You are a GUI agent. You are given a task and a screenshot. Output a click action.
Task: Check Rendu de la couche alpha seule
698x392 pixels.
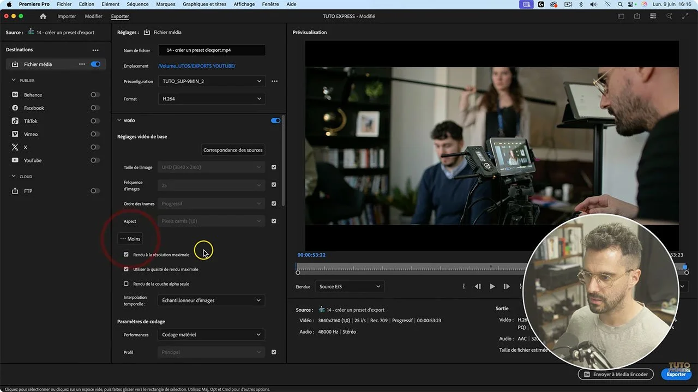click(x=126, y=284)
